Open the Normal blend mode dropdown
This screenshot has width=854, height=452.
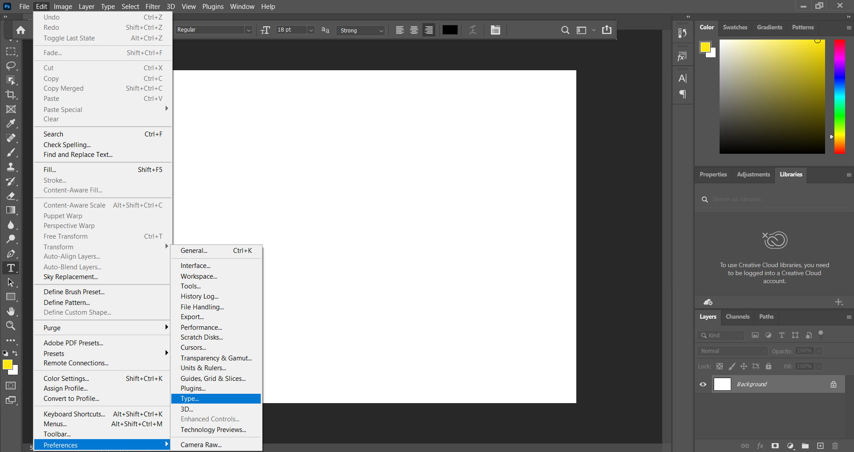click(x=732, y=351)
